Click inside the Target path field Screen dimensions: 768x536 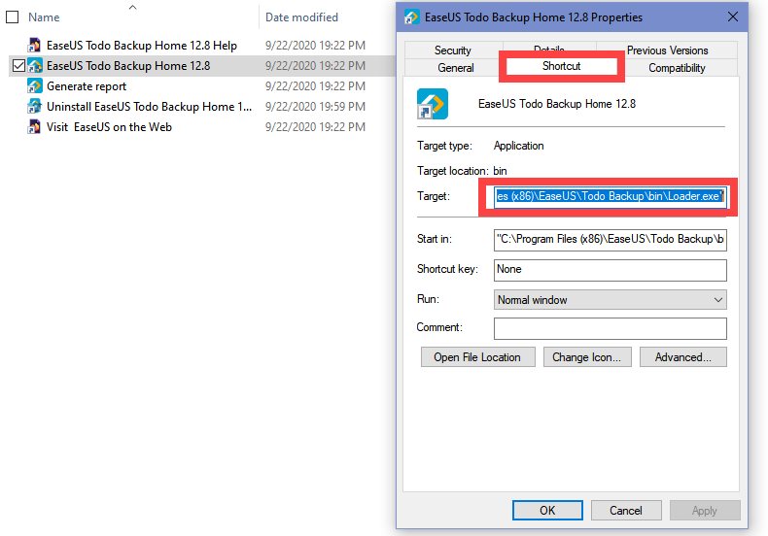tap(610, 196)
